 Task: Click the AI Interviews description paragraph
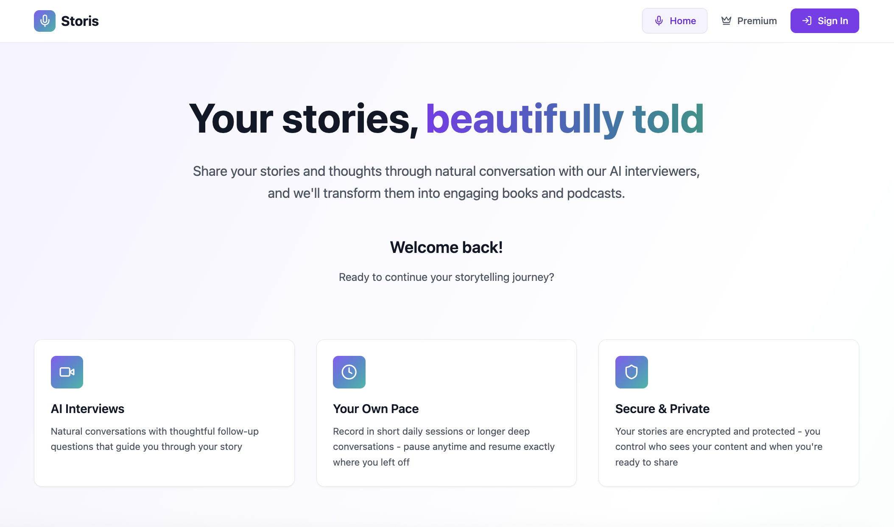tap(154, 439)
